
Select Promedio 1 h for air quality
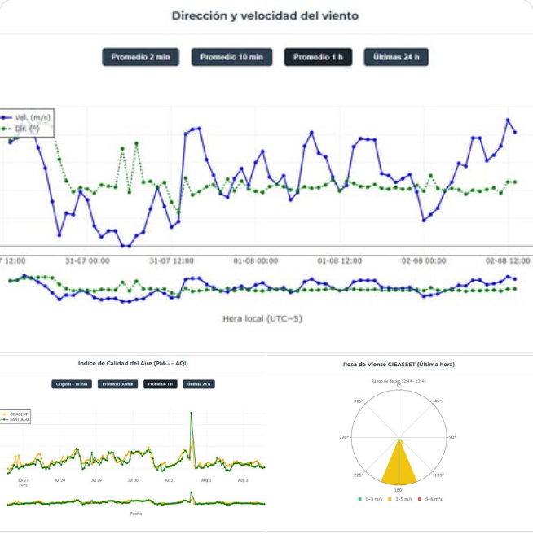(160, 384)
